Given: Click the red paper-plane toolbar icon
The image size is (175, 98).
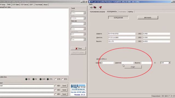Looking at the screenshot, I should click(x=100, y=7).
